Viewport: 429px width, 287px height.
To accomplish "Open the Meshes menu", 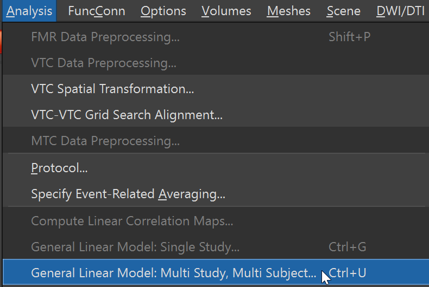I will tap(289, 11).
